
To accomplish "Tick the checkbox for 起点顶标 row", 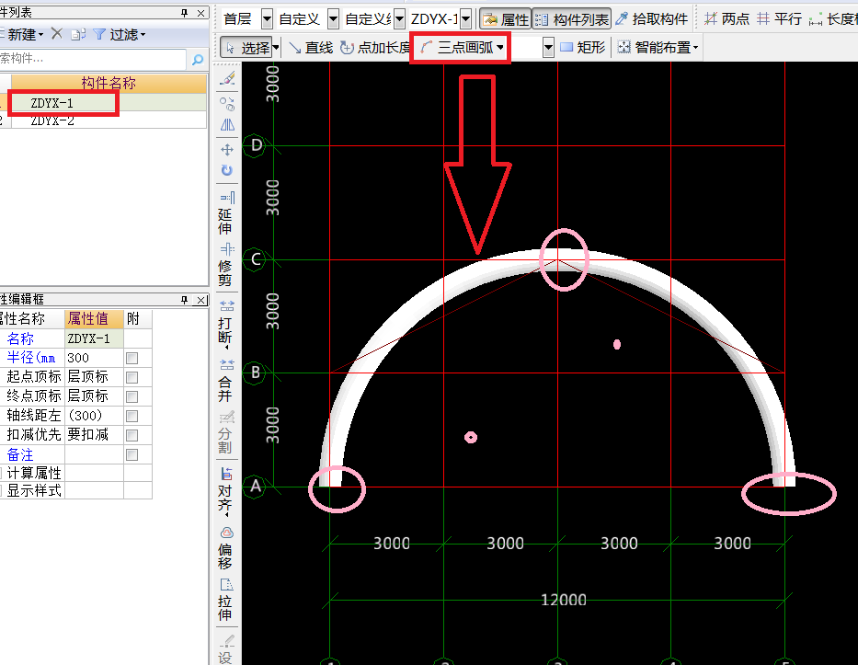I will (132, 378).
